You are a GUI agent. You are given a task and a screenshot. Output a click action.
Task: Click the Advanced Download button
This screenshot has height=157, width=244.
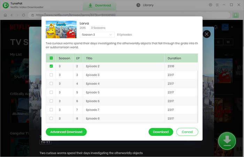tap(66, 132)
